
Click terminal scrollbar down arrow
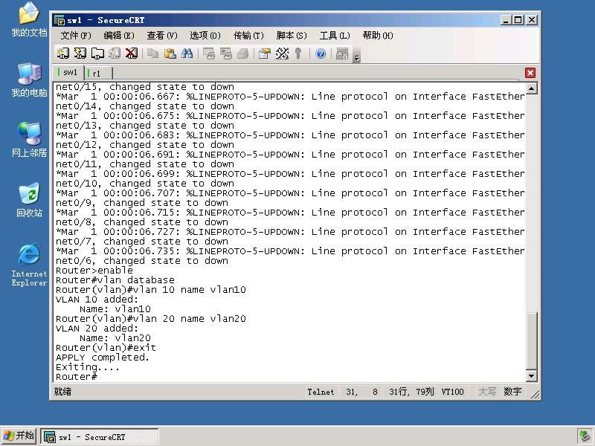click(531, 376)
